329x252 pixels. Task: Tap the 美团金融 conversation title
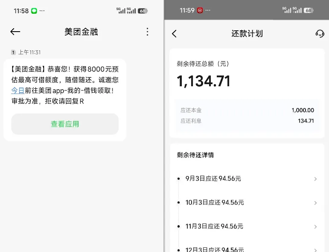pos(81,32)
